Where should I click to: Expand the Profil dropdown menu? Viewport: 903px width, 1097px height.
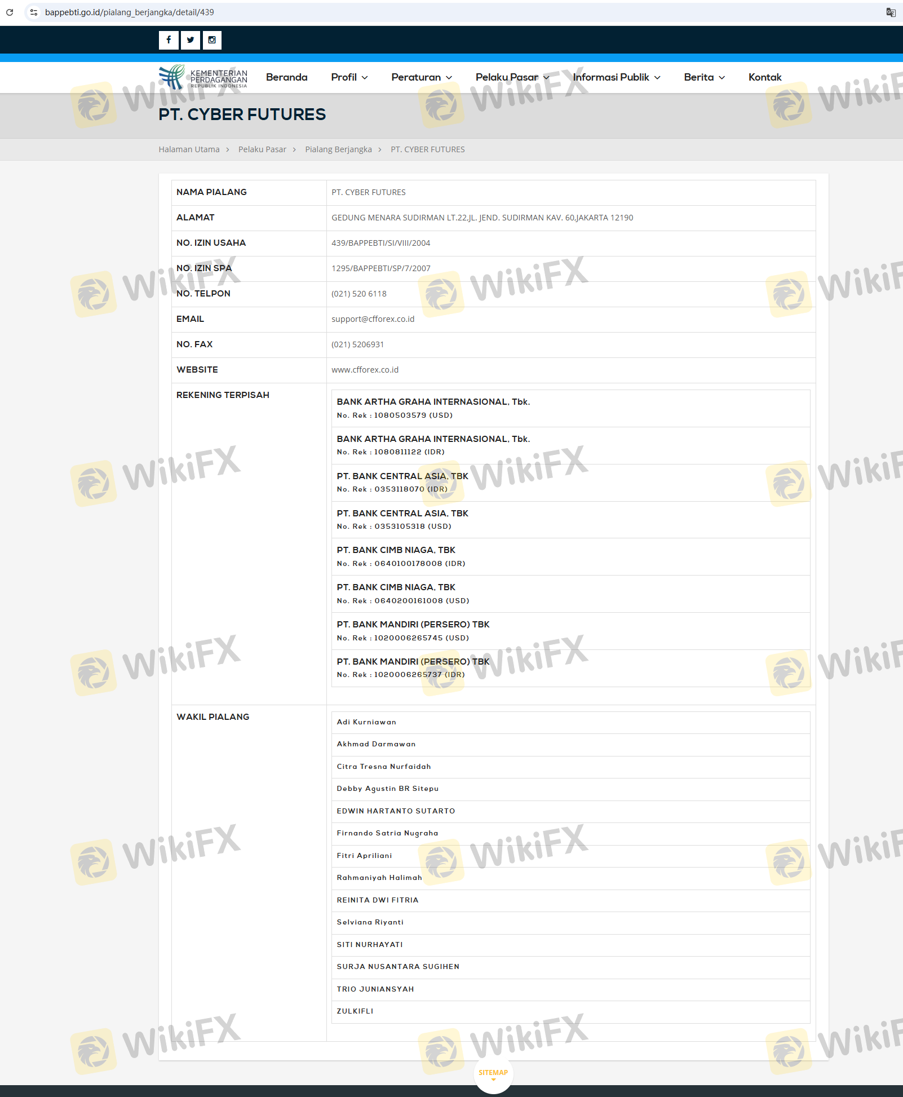point(349,77)
